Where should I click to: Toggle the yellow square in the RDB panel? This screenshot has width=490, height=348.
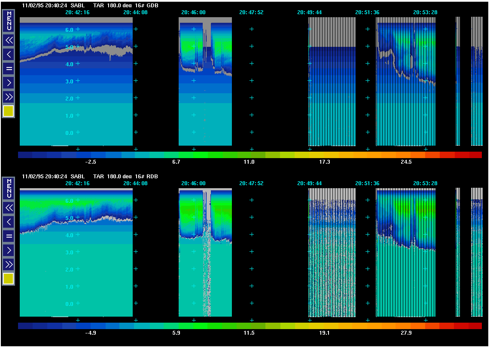coord(9,279)
